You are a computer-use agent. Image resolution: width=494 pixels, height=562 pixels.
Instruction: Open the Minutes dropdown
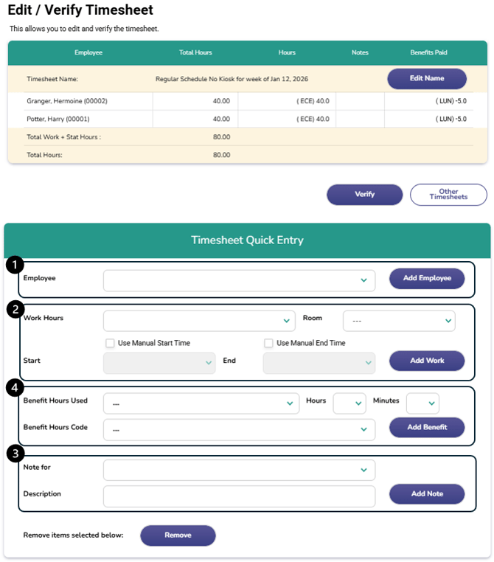[422, 403]
